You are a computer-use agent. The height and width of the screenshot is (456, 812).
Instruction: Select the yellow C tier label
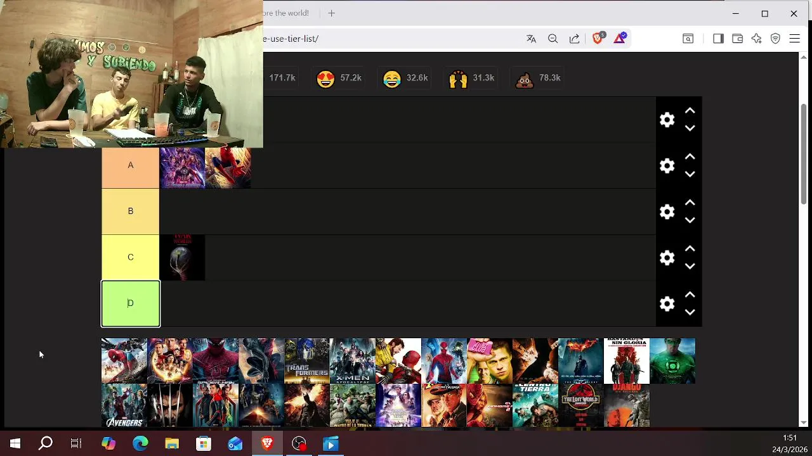click(131, 258)
